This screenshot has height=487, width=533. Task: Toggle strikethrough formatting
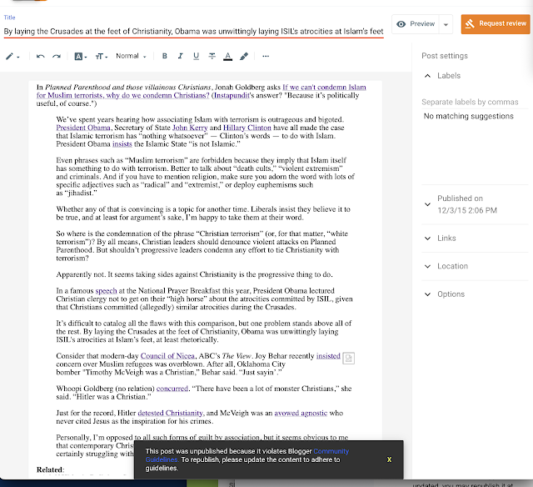pyautogui.click(x=212, y=56)
